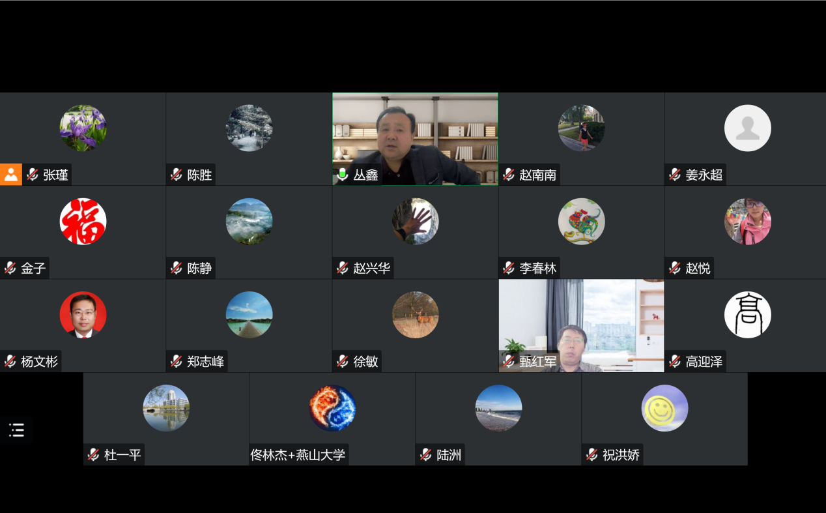Viewport: 826px width, 513px height.
Task: Open the list menu icon at left edge
Action: [x=16, y=430]
